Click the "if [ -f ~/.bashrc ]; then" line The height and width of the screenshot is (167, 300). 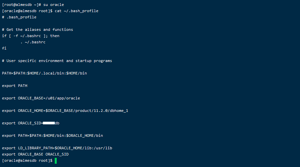[x=30, y=36]
